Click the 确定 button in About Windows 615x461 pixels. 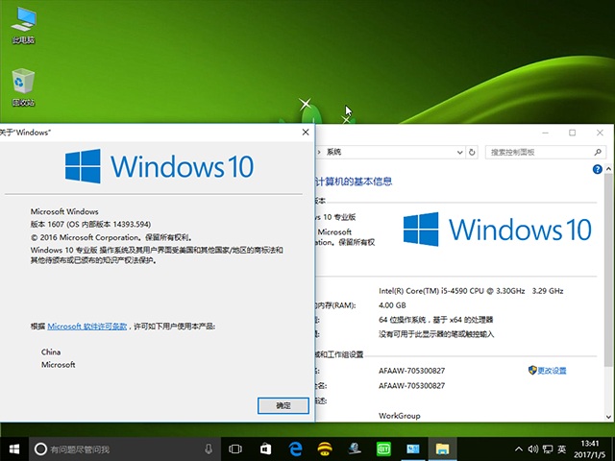[283, 405]
